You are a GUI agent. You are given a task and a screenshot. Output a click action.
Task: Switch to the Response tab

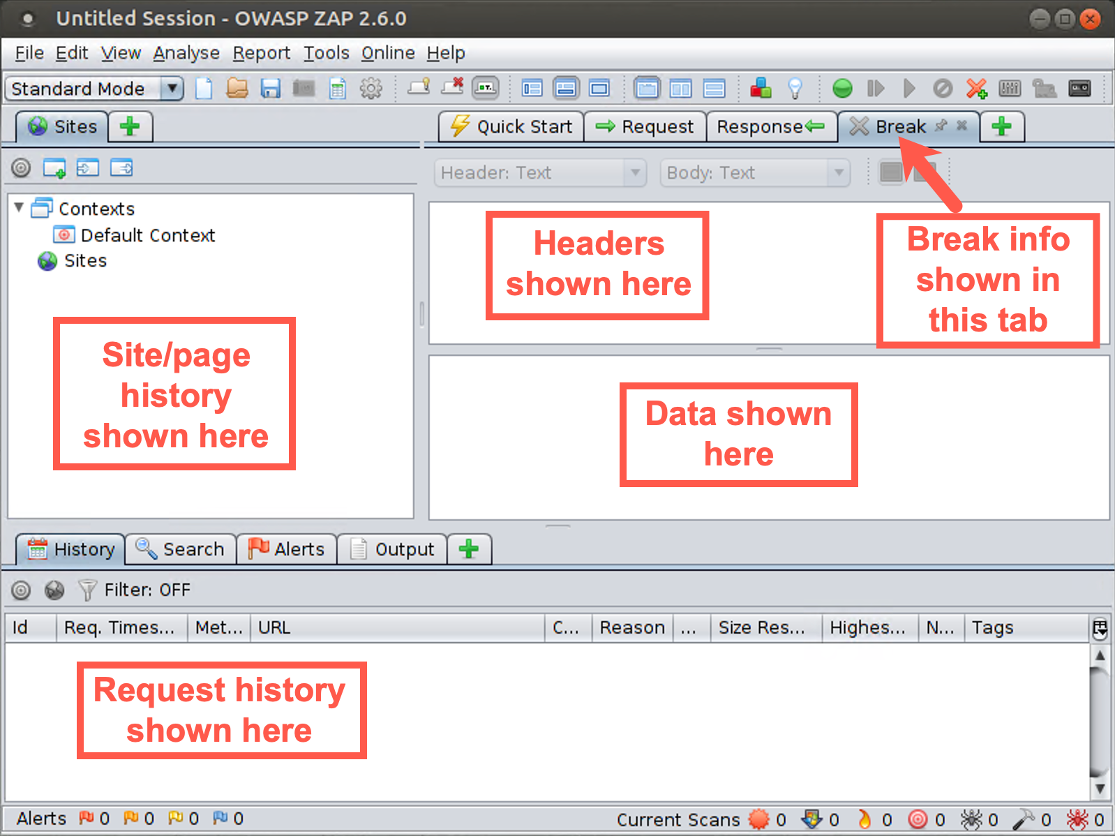[x=771, y=126]
